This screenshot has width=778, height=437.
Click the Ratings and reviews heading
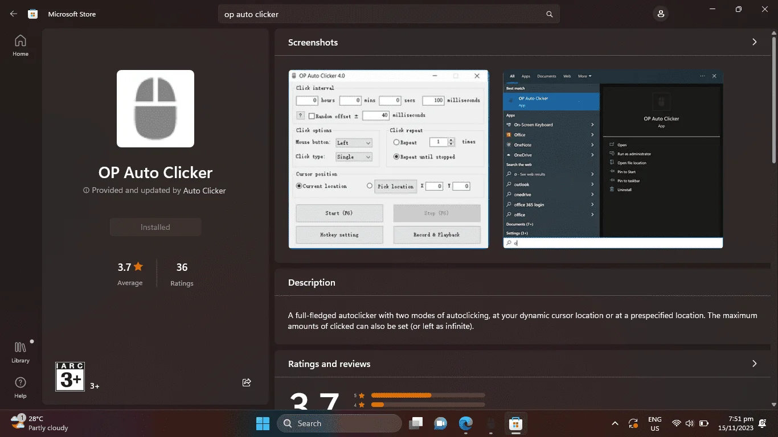click(x=329, y=364)
